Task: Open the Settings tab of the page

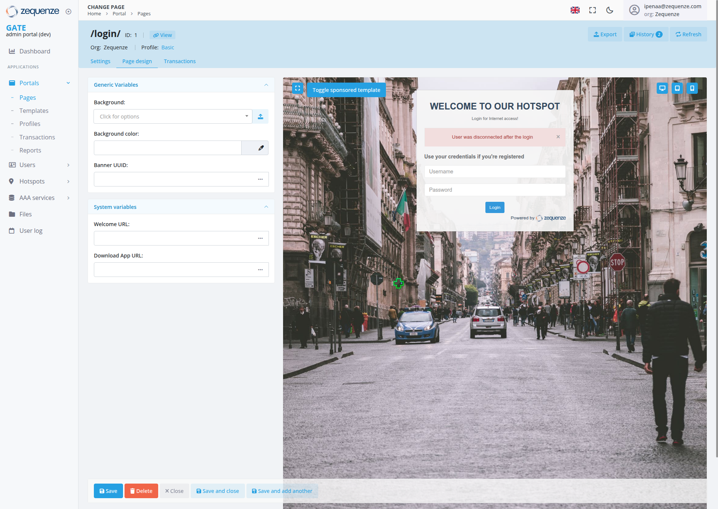Action: pos(100,61)
